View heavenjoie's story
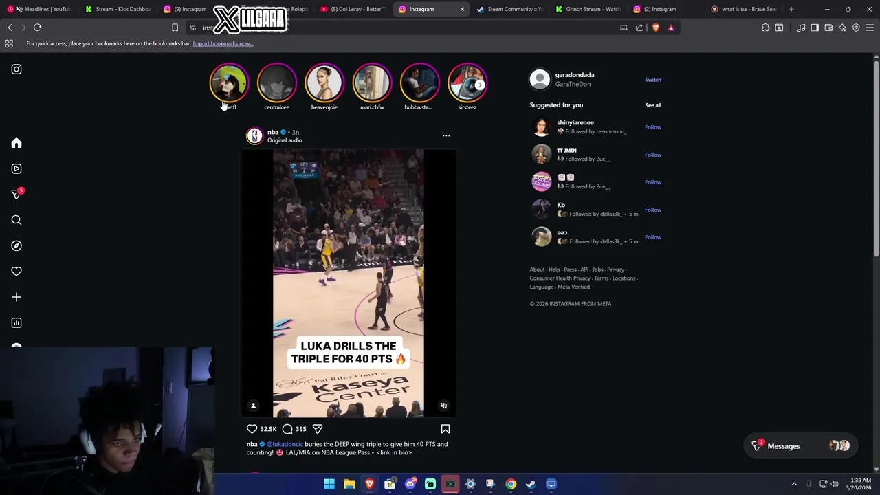Image resolution: width=880 pixels, height=495 pixels. [324, 83]
